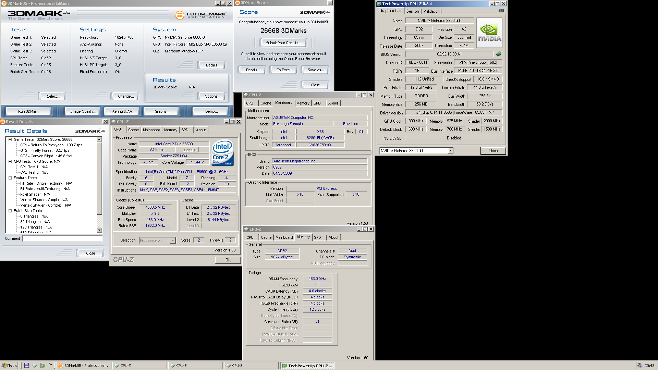The width and height of the screenshot is (658, 370).
Task: Click the Core Speed value 4588.5 MHz
Action: 155,207
